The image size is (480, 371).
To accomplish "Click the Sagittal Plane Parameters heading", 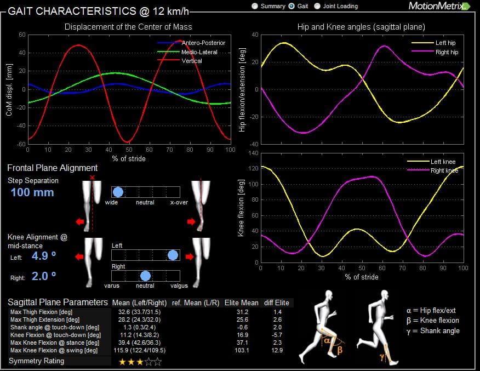I will click(58, 302).
